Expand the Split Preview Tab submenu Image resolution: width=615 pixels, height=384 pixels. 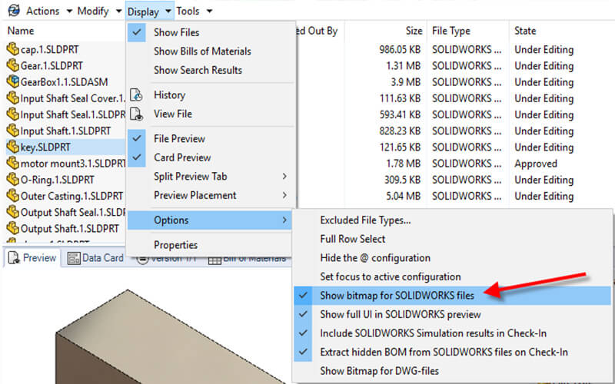(x=284, y=177)
